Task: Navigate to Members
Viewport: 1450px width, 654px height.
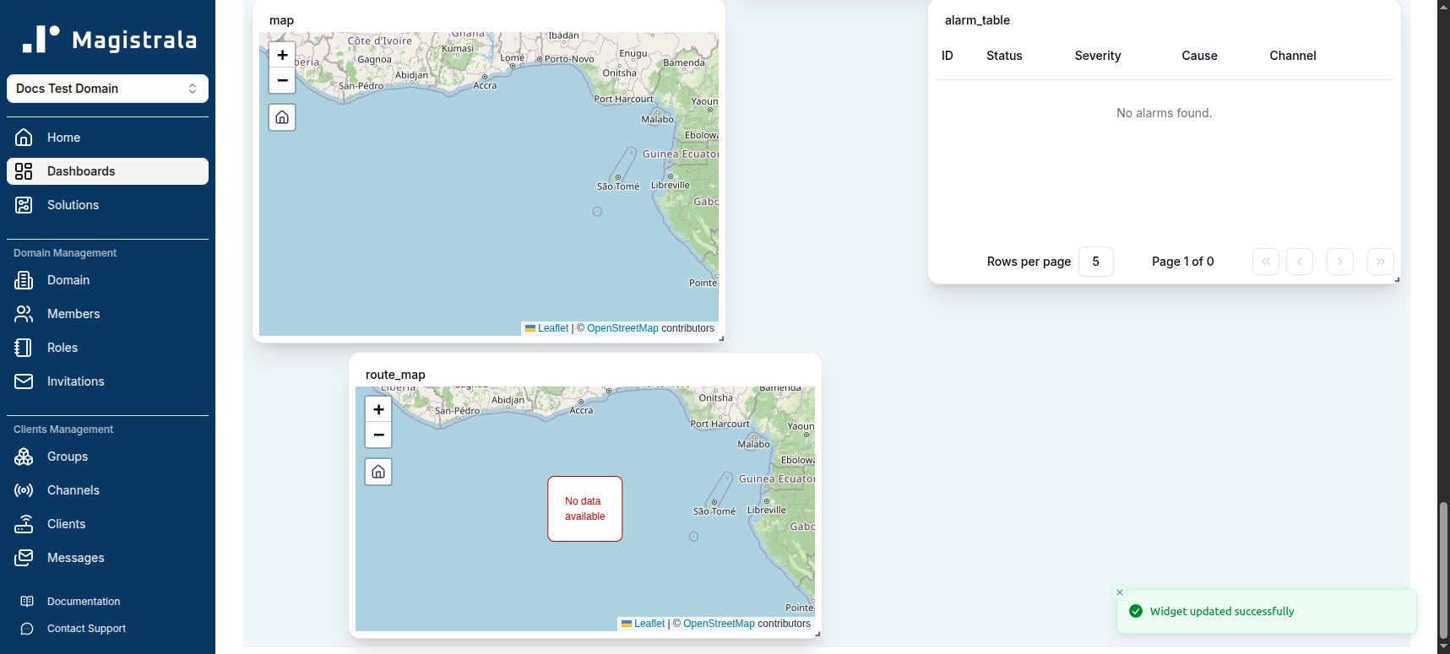Action: click(x=107, y=314)
